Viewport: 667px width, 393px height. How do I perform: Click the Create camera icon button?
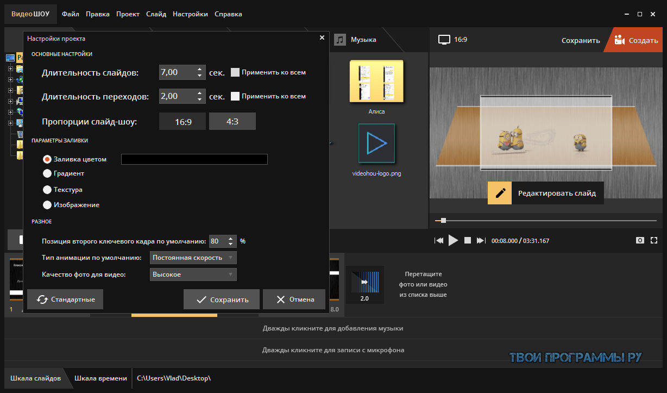coord(619,40)
